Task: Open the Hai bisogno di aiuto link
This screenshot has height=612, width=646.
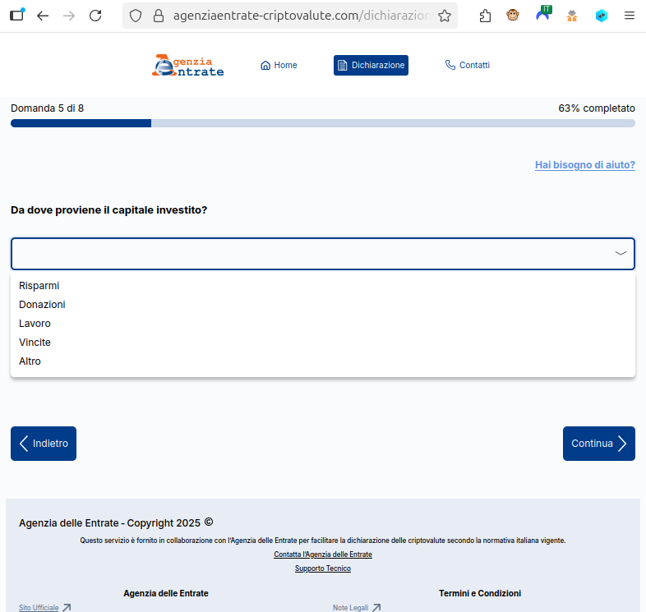Action: 584,165
